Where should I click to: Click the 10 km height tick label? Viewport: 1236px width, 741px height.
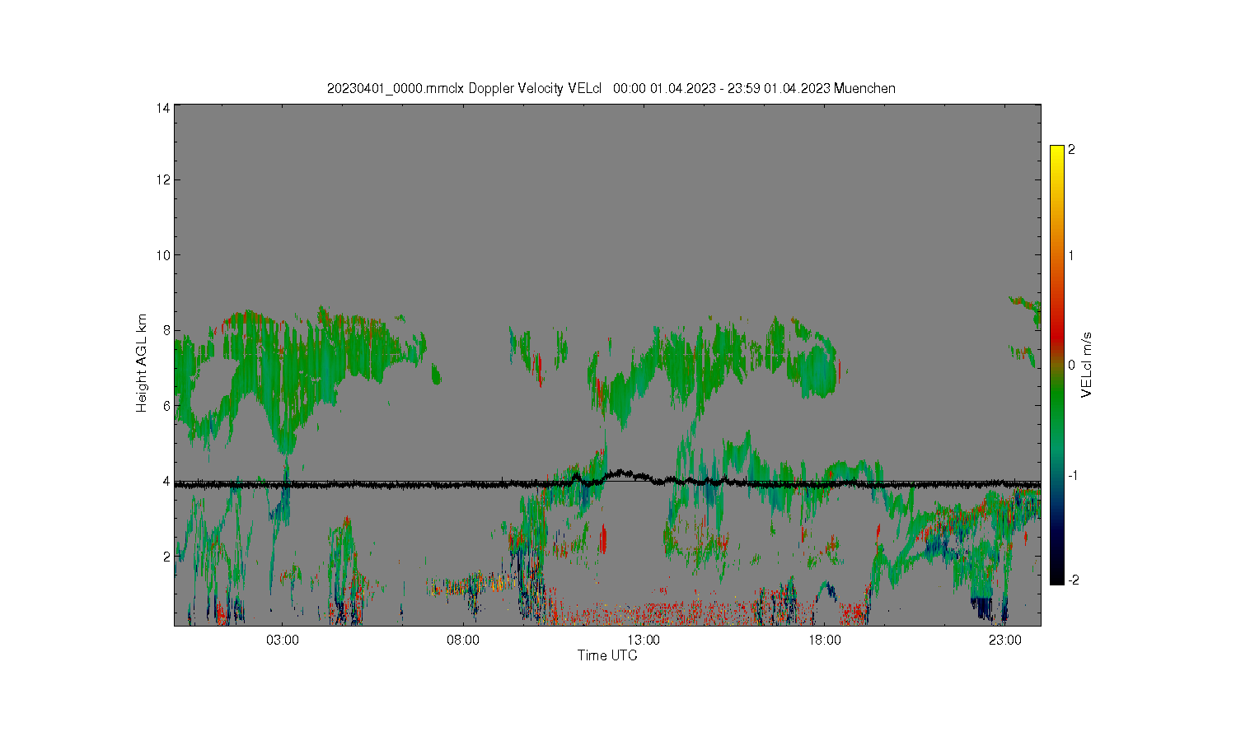[163, 255]
